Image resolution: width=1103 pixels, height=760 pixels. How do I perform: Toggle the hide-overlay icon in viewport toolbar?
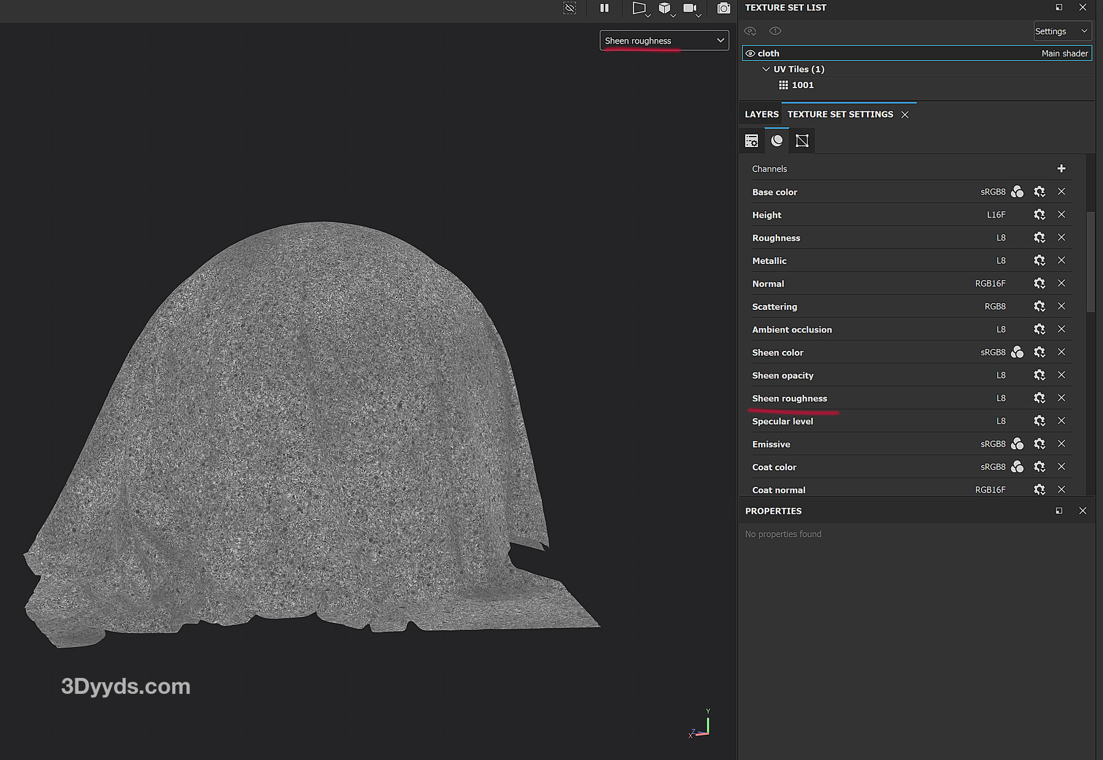coord(570,8)
